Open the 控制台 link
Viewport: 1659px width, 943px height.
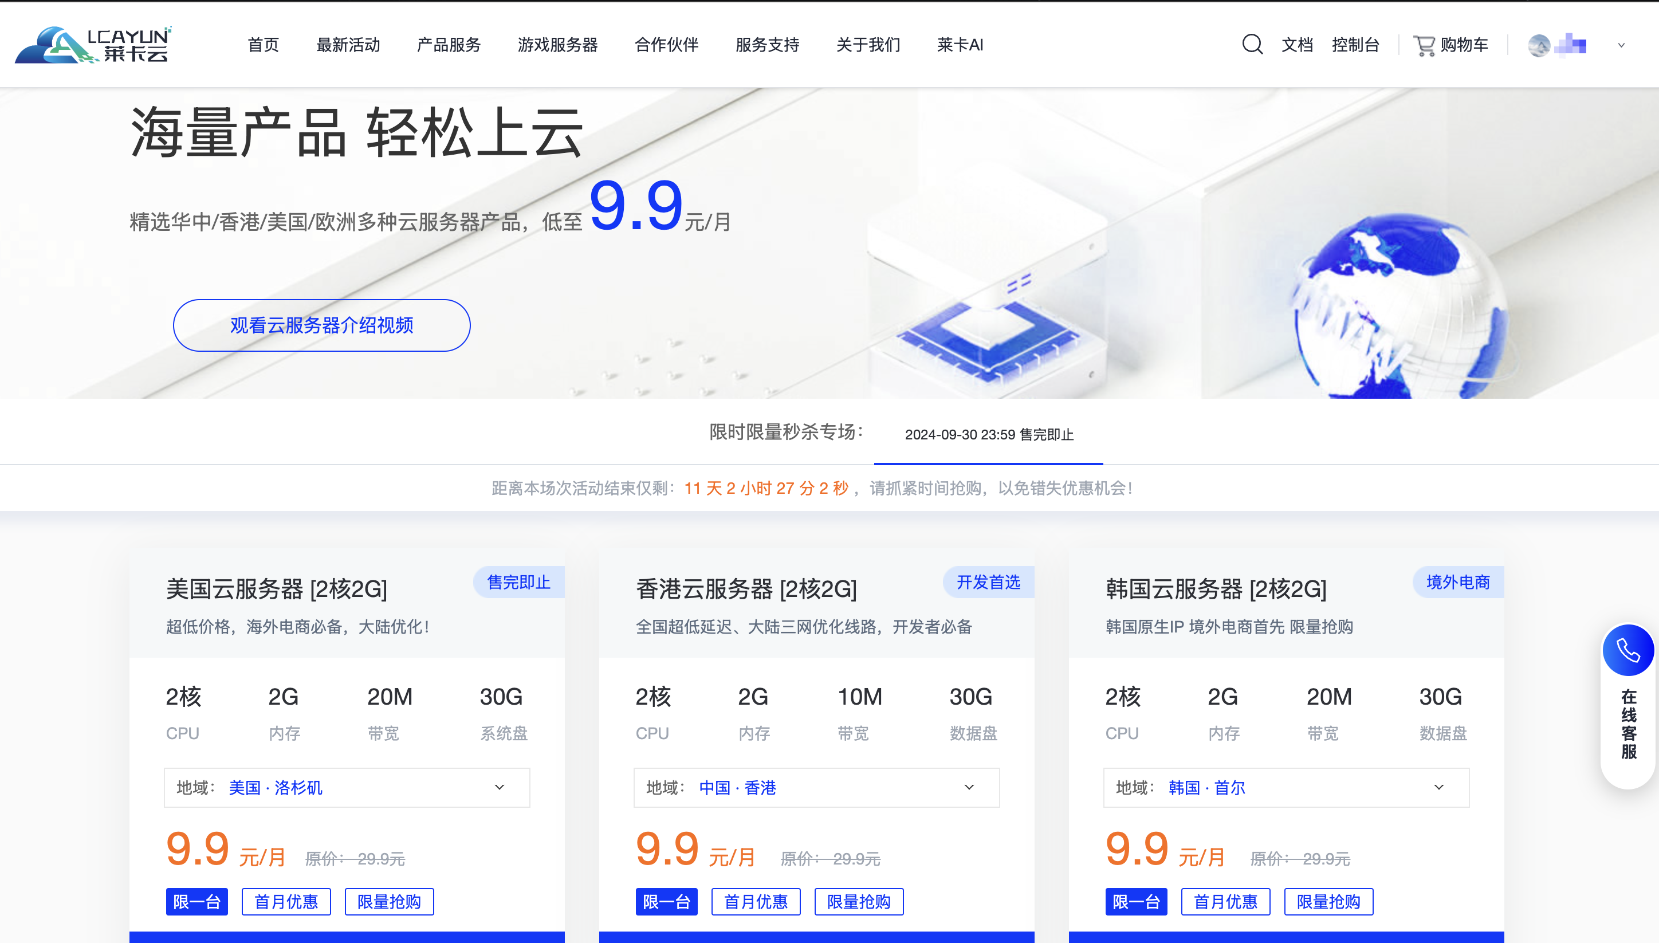coord(1355,45)
